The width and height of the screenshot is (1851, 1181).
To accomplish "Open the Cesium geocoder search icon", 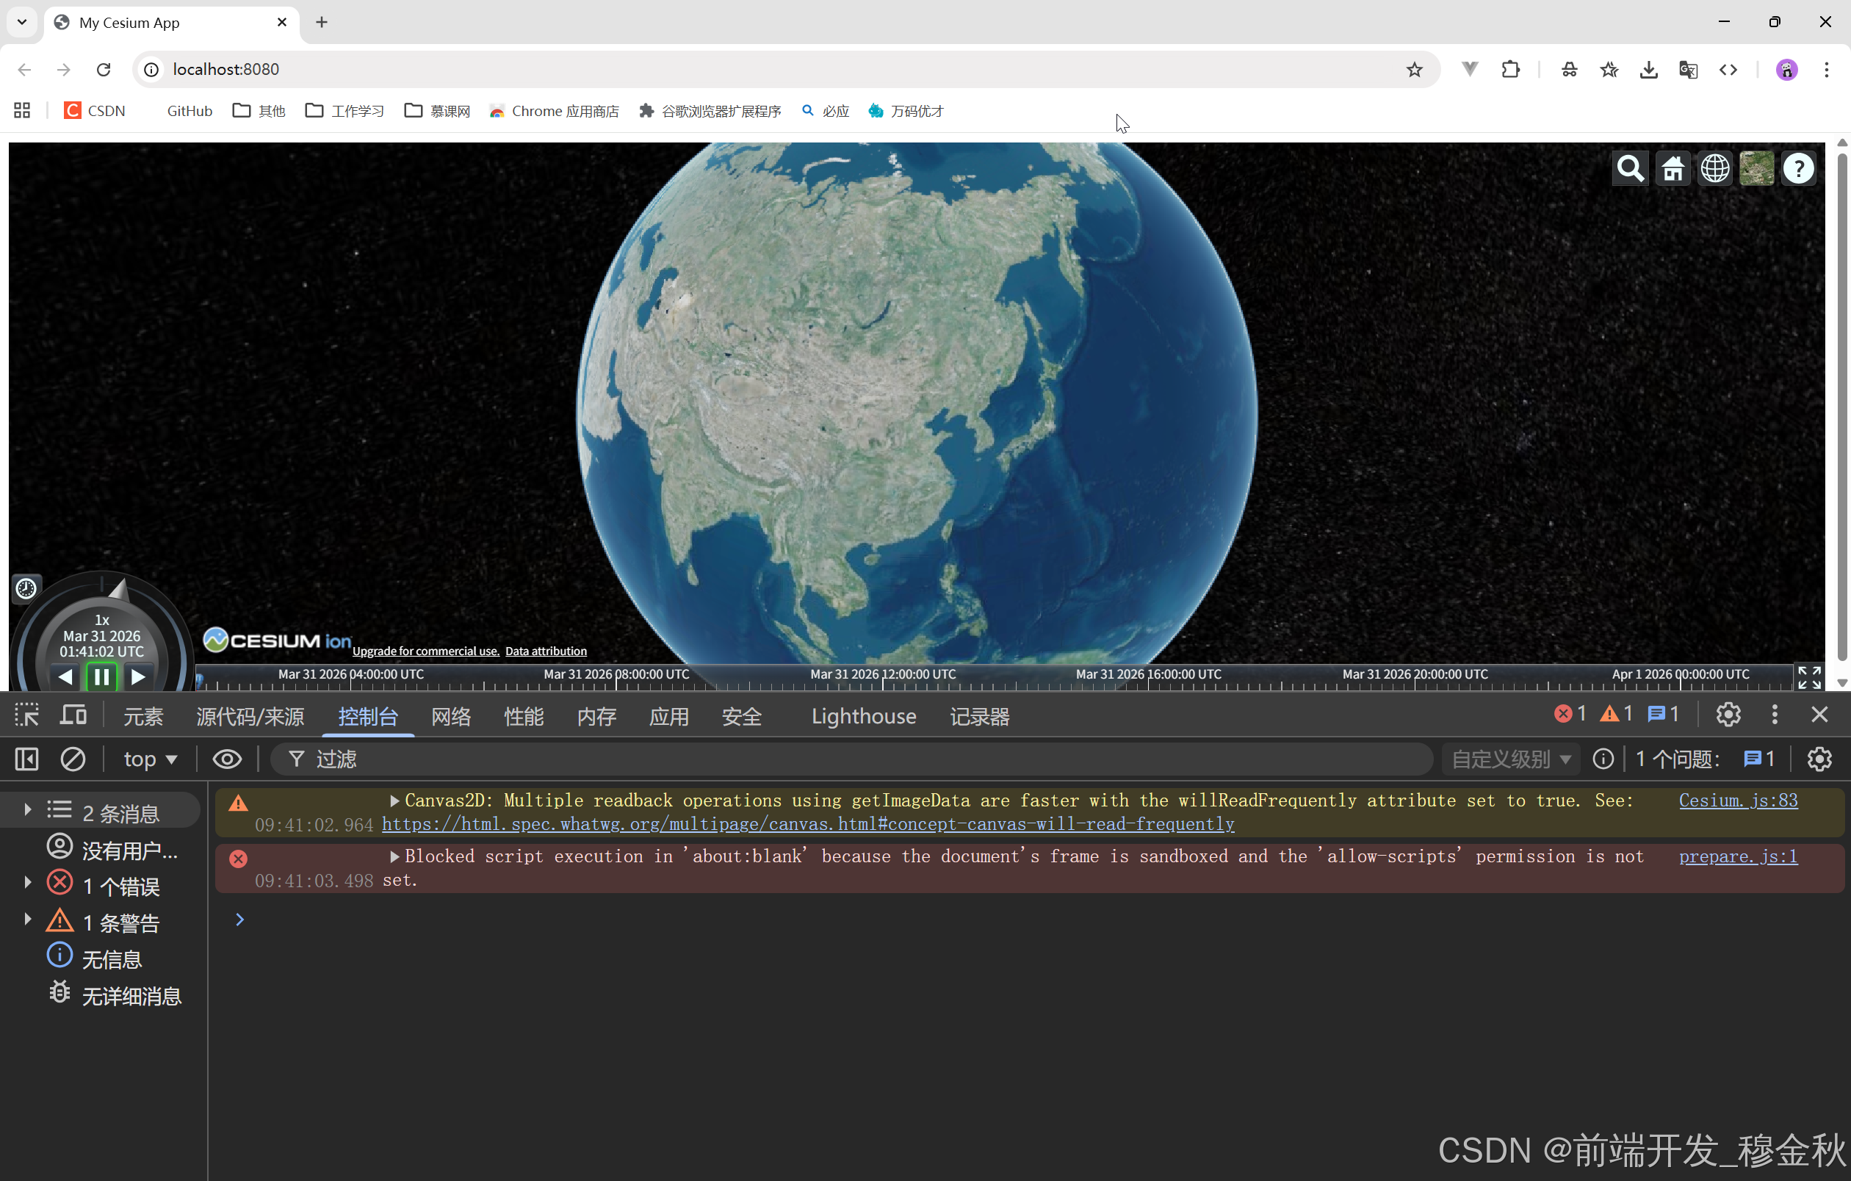I will click(1630, 168).
